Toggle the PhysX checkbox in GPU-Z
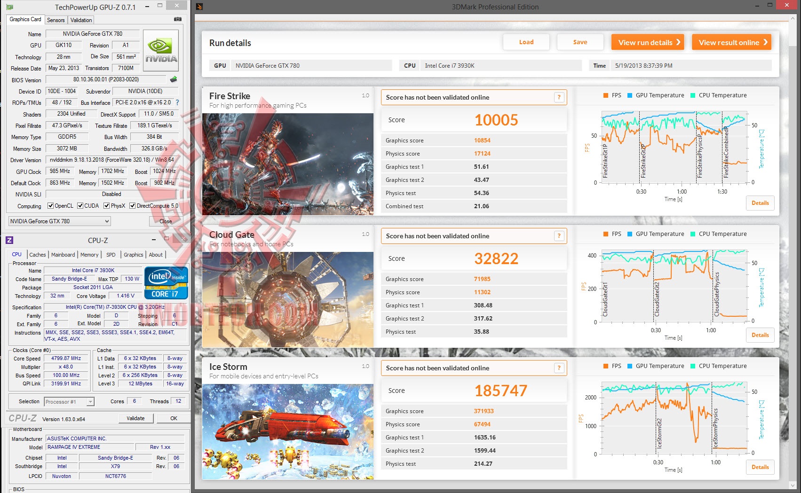Image resolution: width=801 pixels, height=493 pixels. pos(107,206)
